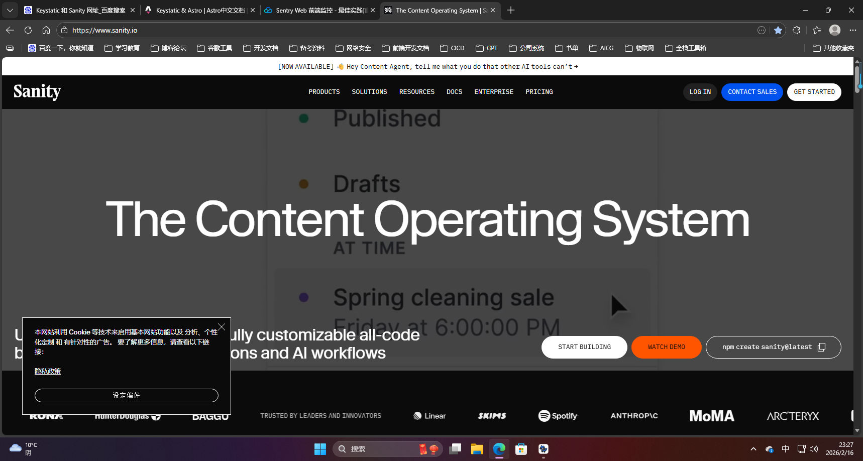Screen dimensions: 863x461
Task: Open 百度一下 bookmark
Action: 61,48
